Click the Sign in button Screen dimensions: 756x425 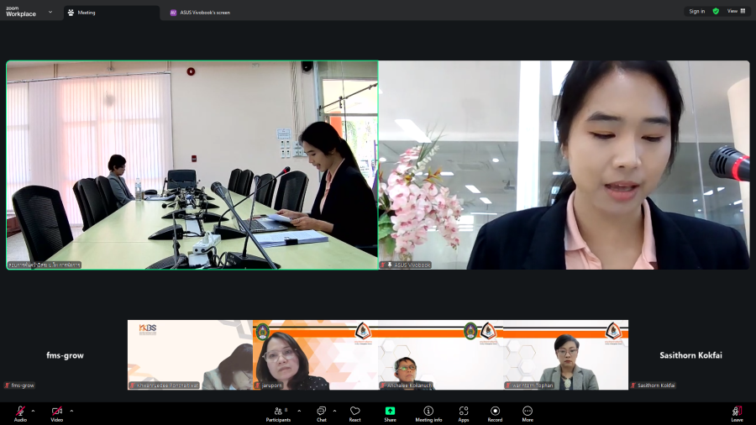(696, 11)
